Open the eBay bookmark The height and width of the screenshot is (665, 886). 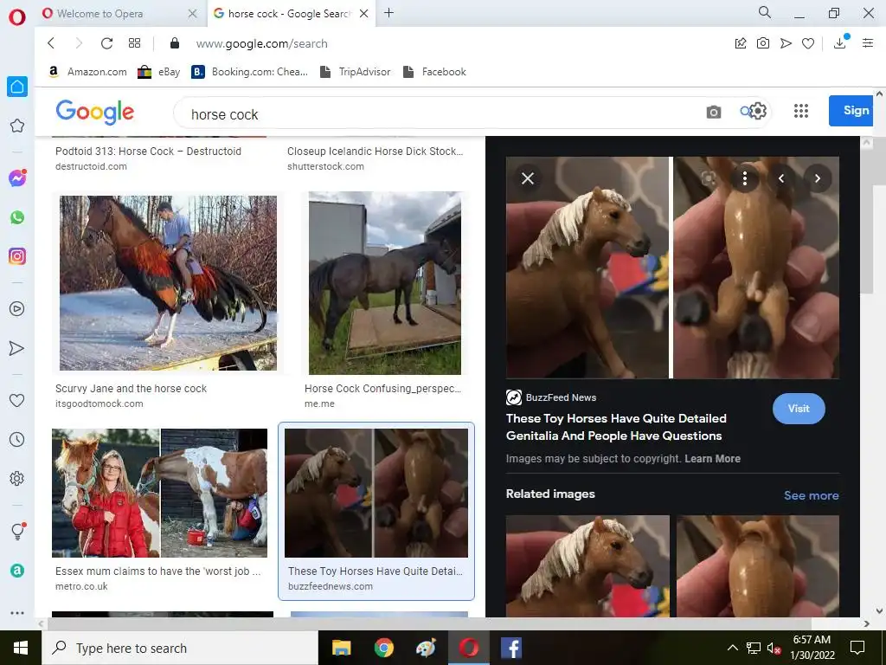point(159,72)
